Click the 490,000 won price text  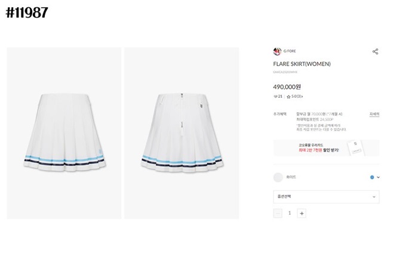click(x=287, y=87)
